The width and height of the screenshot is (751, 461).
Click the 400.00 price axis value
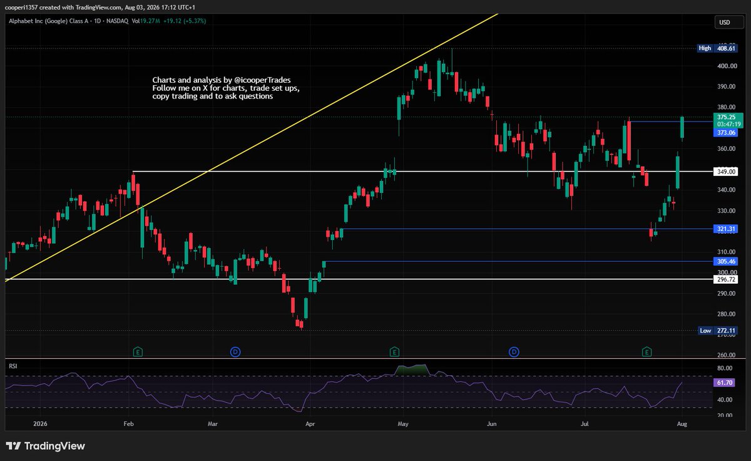726,66
